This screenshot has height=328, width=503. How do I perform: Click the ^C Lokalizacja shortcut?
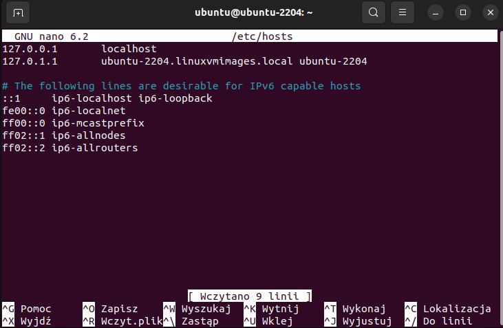tap(448, 309)
